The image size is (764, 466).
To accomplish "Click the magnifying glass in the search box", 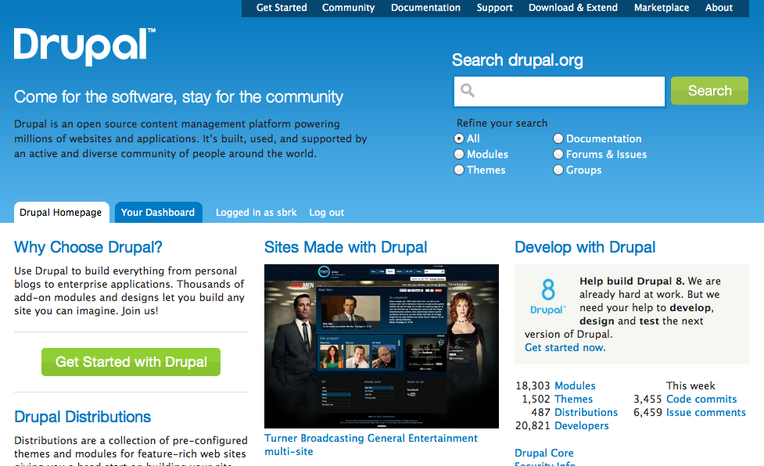I will click(x=468, y=91).
